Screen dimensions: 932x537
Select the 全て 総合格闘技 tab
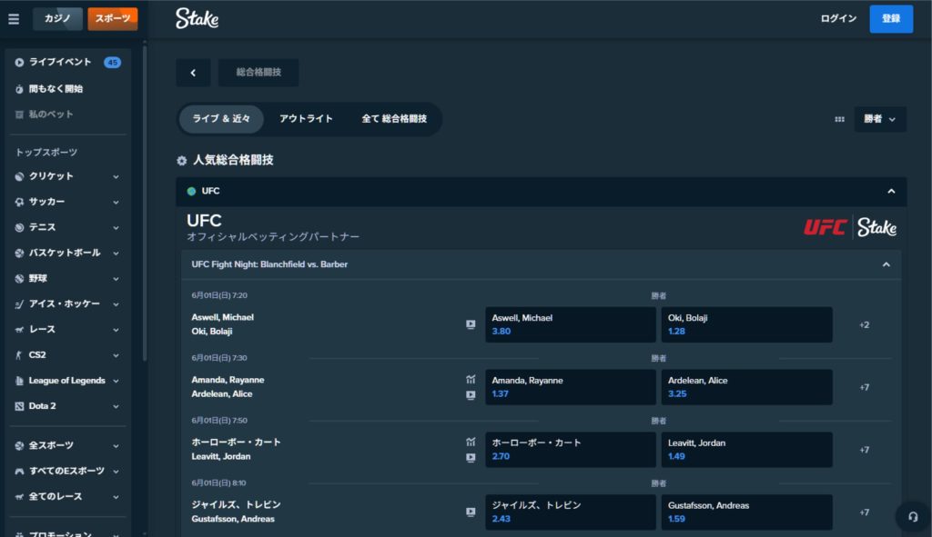tap(393, 119)
